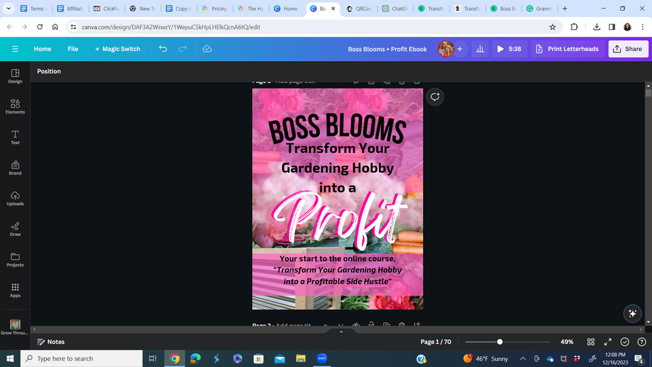Click the taskbar search box

coord(81,359)
